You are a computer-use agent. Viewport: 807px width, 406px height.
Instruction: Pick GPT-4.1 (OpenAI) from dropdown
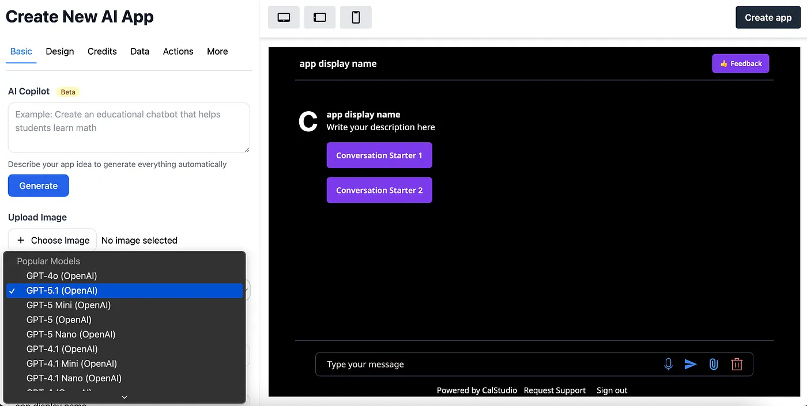pos(125,349)
